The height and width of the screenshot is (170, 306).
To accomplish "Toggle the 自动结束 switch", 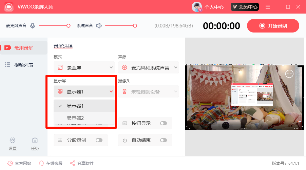I will 164,140.
